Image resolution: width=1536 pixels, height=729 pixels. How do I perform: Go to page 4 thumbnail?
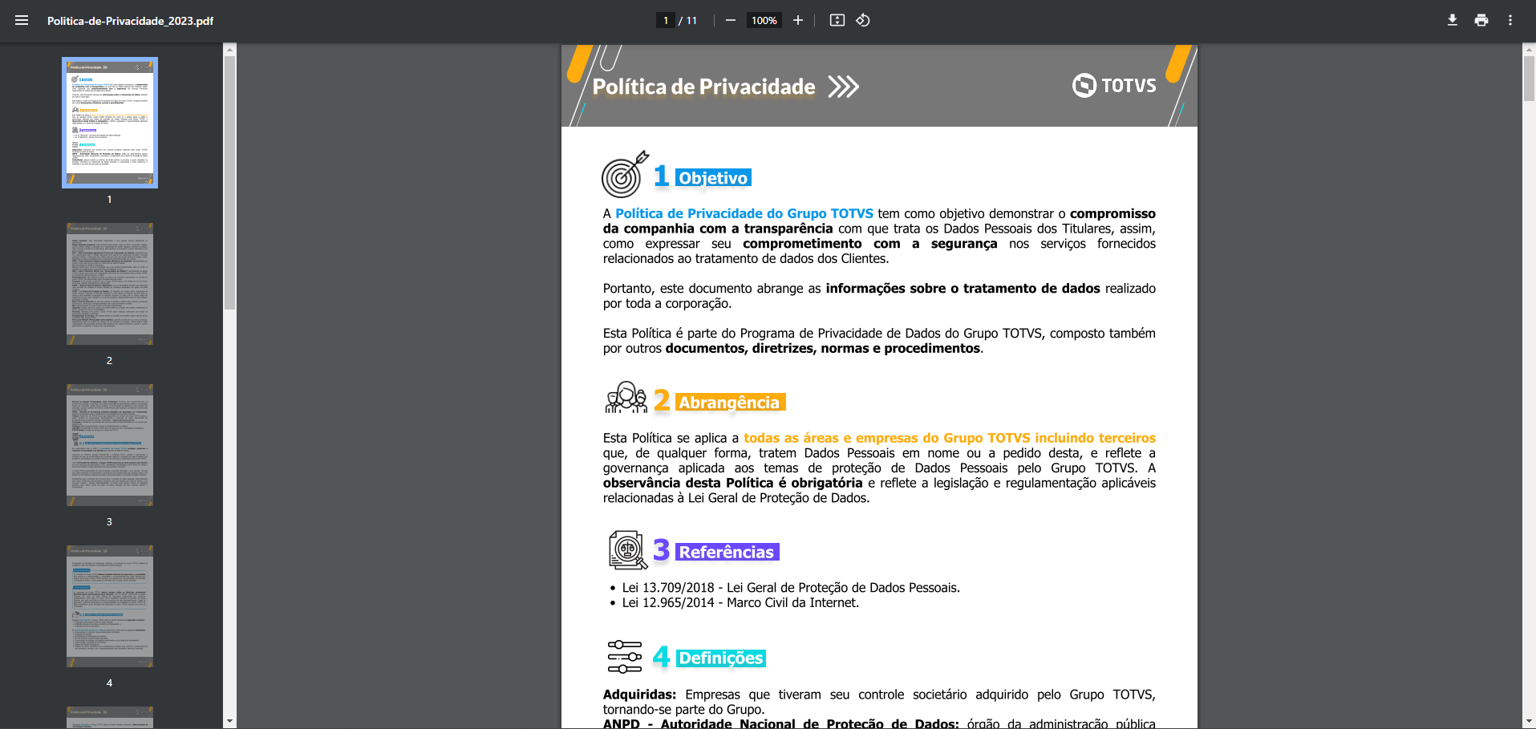110,606
